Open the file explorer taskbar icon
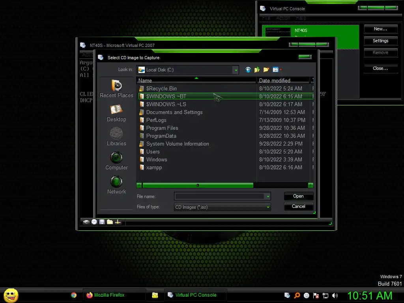Image resolution: width=404 pixels, height=303 pixels. point(155,295)
